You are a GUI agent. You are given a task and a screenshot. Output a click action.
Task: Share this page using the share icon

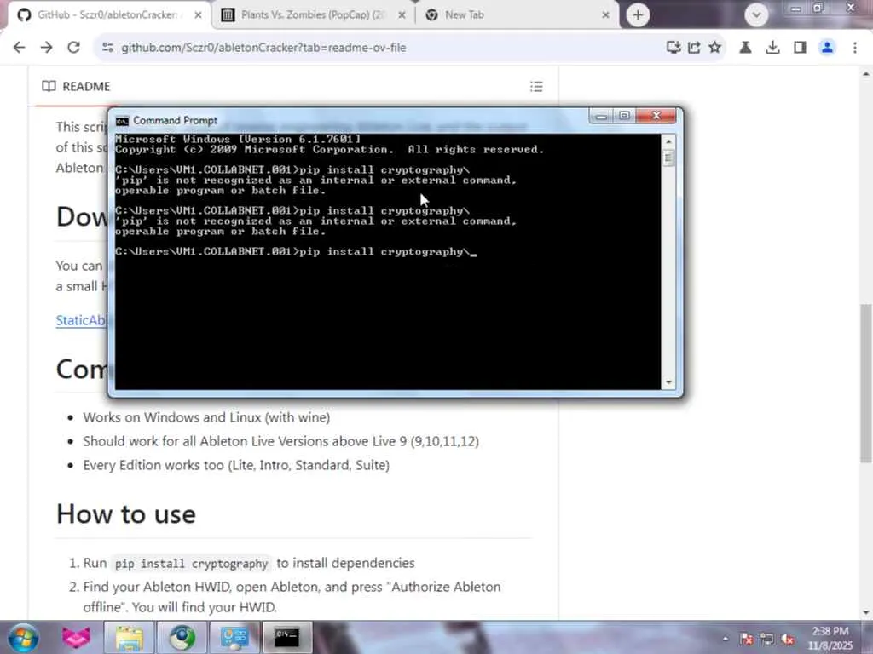(x=694, y=48)
